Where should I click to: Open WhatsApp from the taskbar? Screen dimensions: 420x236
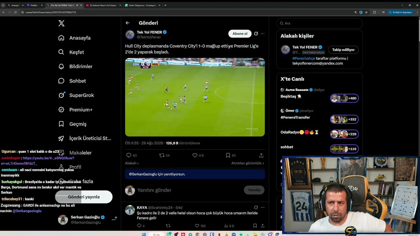[169, 234]
